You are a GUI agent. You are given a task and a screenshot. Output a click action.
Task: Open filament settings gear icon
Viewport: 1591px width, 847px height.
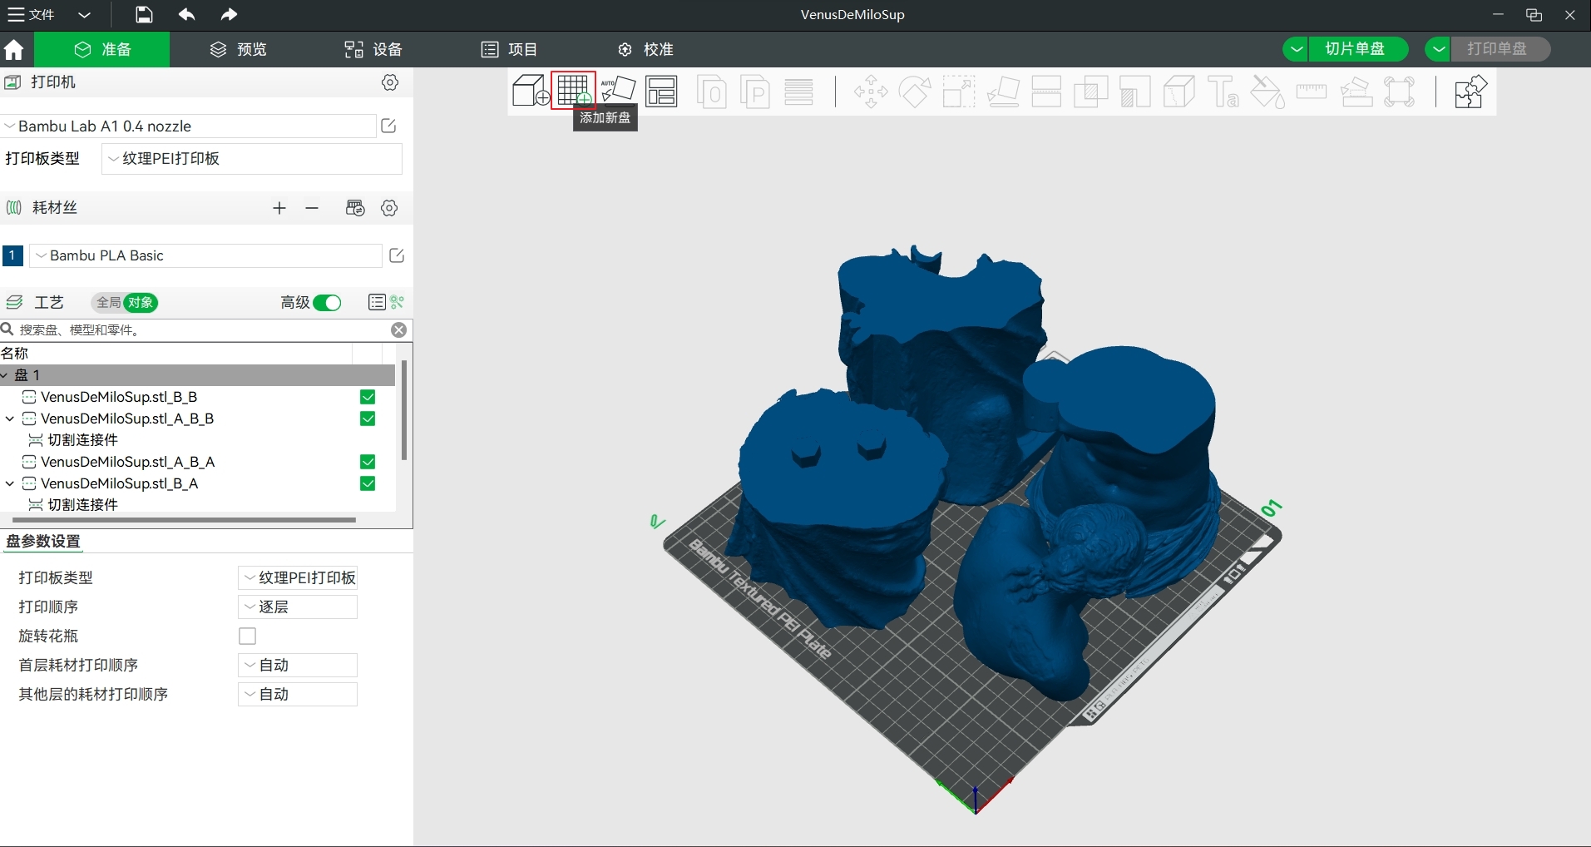[x=389, y=208]
